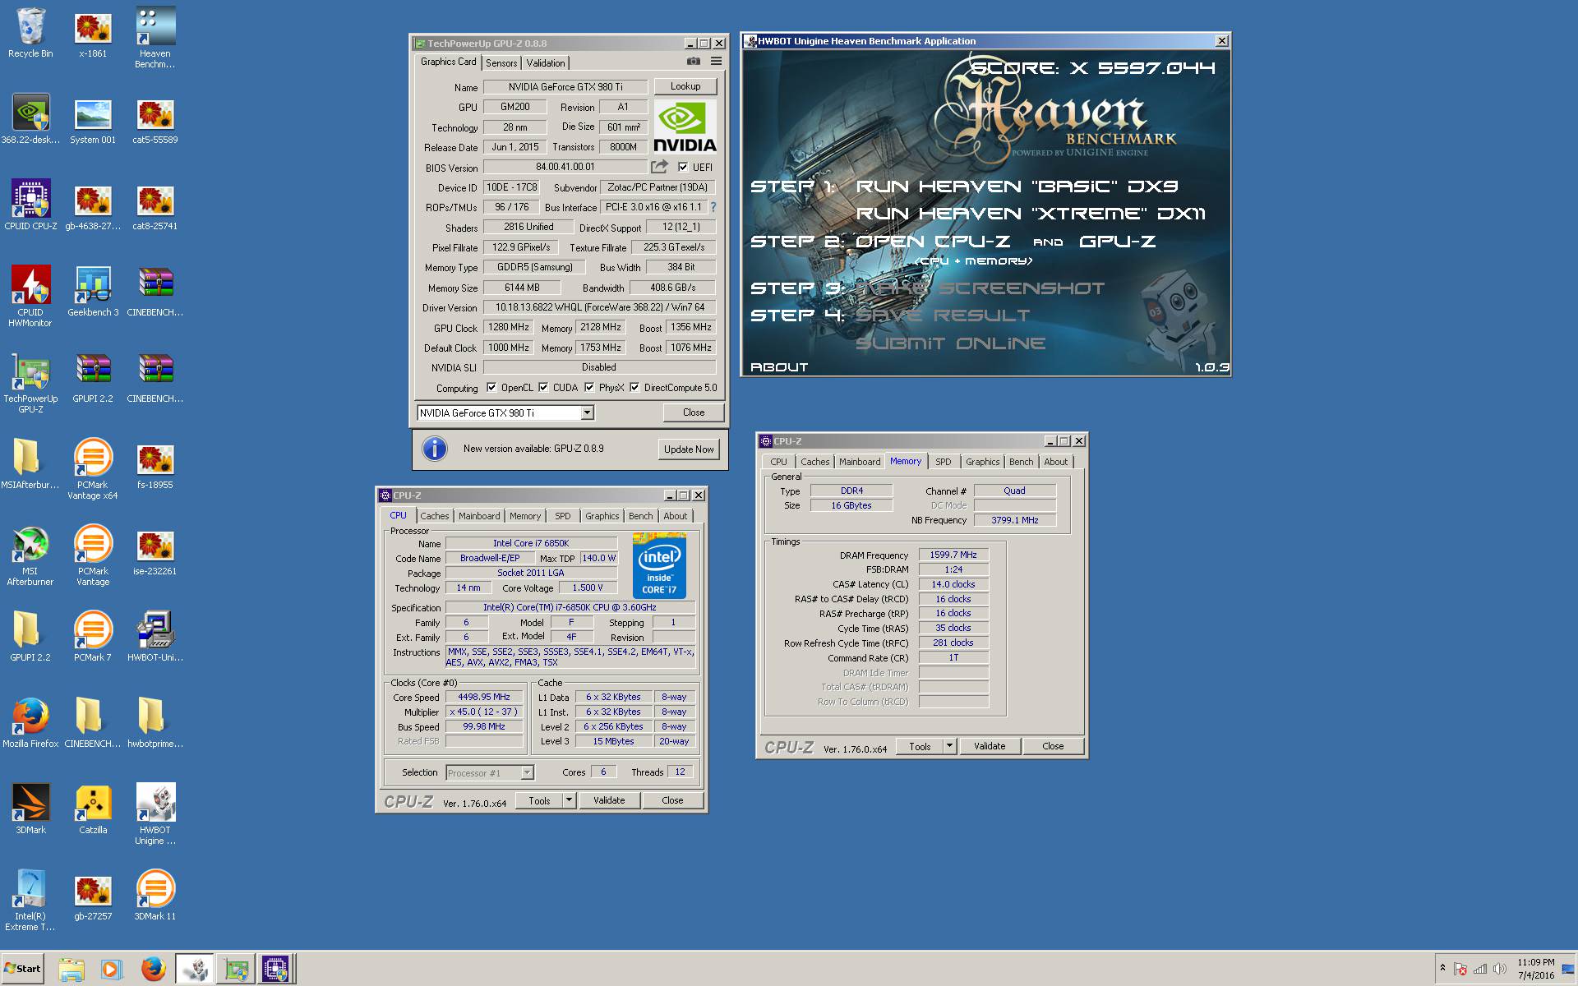Click the GPU Name field in GPU-Z
Image resolution: width=1578 pixels, height=986 pixels.
click(x=565, y=87)
